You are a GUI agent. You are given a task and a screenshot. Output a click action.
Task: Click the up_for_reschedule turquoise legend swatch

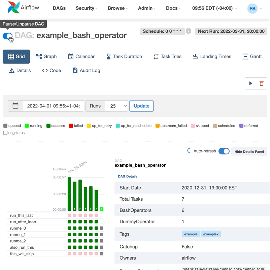[x=118, y=126]
